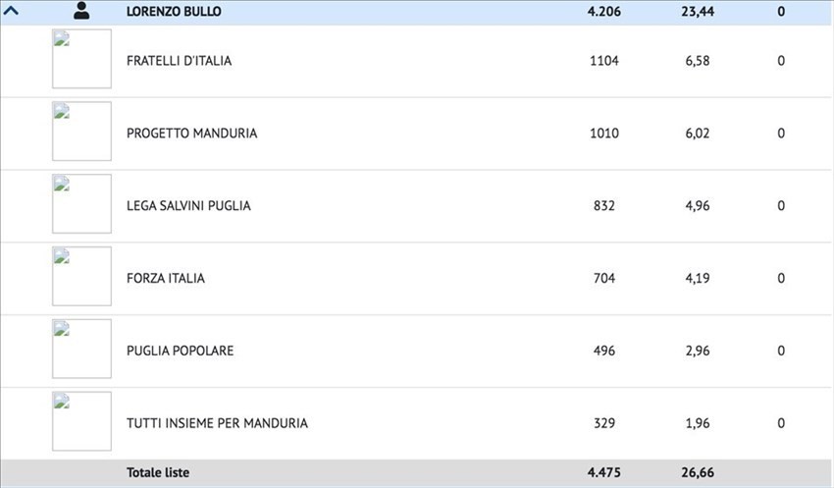Select the LEGA SALVINI PUGLIA list name
Screen dimensions: 834x488
[x=188, y=205]
